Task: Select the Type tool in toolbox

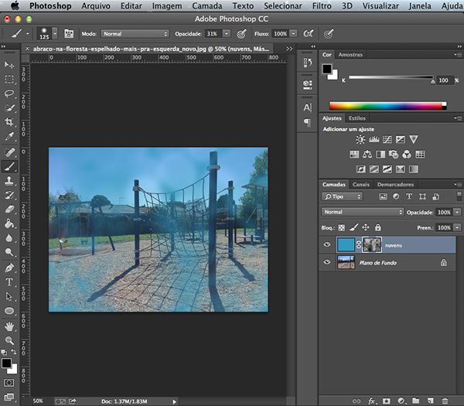Action: pos(9,282)
